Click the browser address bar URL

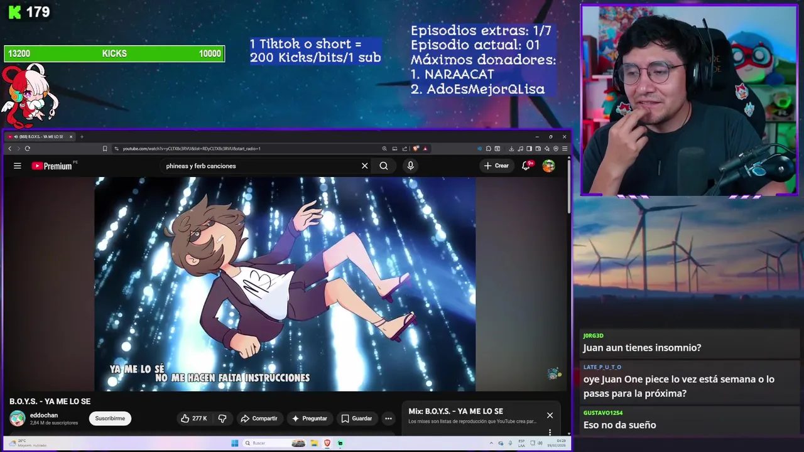[x=192, y=149]
